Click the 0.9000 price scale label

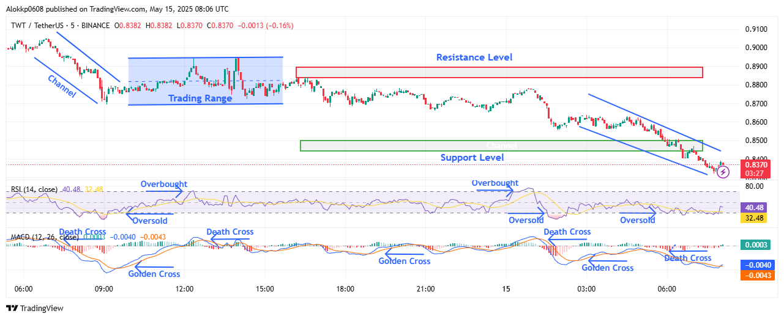point(756,48)
